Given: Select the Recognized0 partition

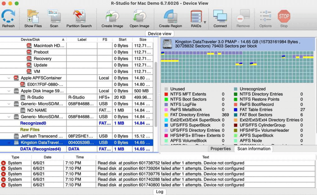Looking at the screenshot, I should tap(76, 123).
